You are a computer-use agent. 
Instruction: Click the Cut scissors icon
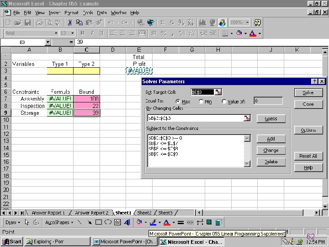(70, 22)
